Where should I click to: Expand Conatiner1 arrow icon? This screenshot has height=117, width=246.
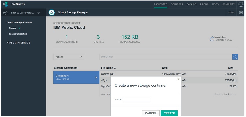(x=96, y=77)
